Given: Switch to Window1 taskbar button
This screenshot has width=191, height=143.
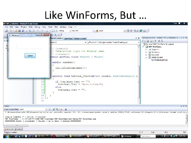Looking at the screenshot, I should click(x=128, y=136).
